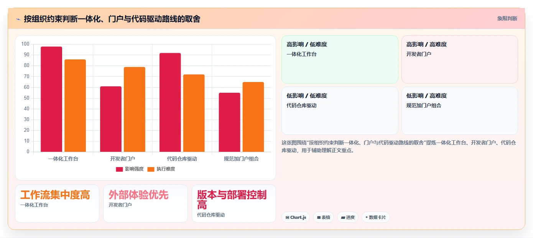The width and height of the screenshot is (533, 238).
Task: Click the orange 执行难度 bar for 规范加门户组合
Action: (253, 117)
